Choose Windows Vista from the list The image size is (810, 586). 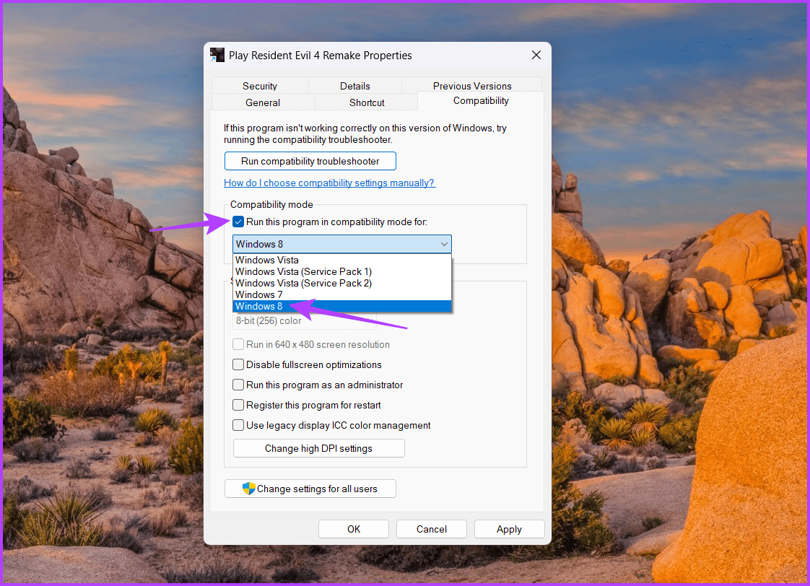pos(342,261)
